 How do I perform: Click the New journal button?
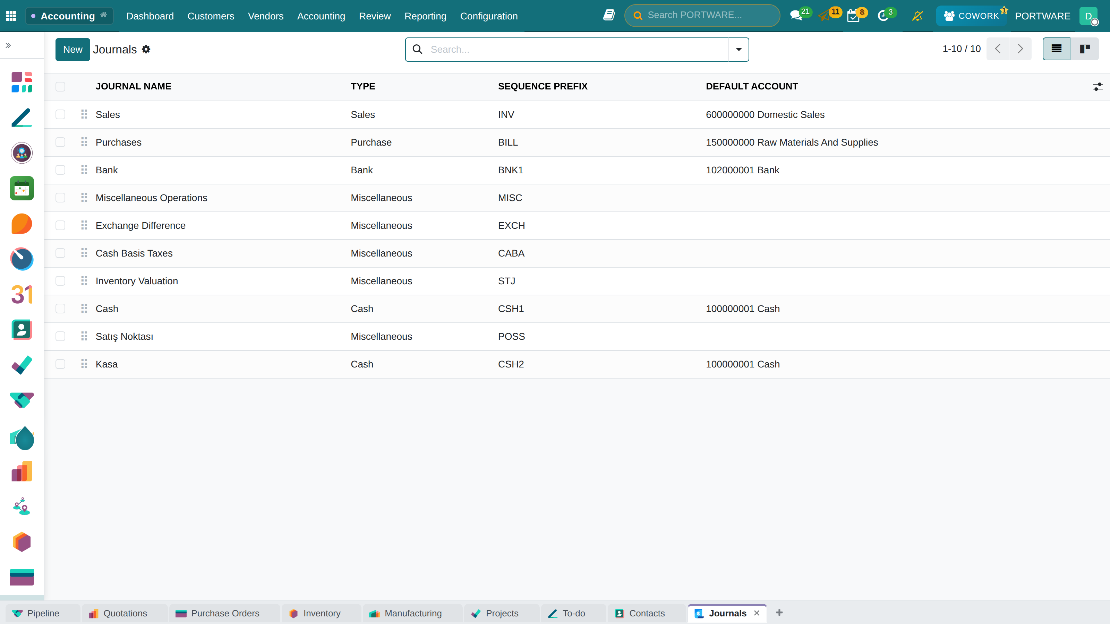(73, 50)
